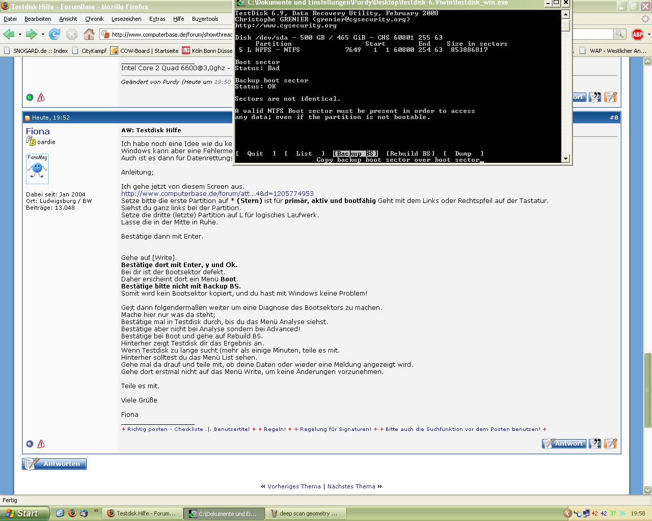Open the Fiona username link
Viewport: 652px width, 521px height.
coord(38,131)
